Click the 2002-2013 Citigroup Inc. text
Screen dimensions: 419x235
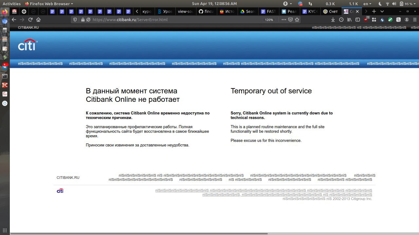click(352, 198)
